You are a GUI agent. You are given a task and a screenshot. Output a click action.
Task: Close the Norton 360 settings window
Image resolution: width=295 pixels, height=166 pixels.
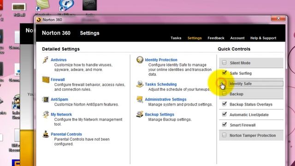tap(278, 18)
